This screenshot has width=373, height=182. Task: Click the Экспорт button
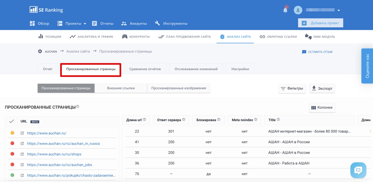click(322, 88)
